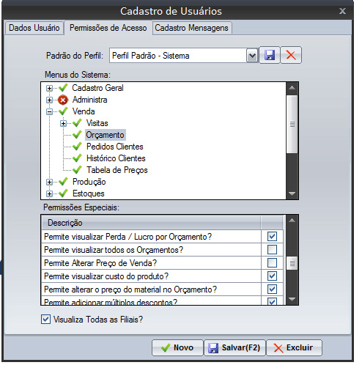Image resolution: width=362 pixels, height=365 pixels.
Task: Toggle the Visualiza Todas as Filiais checkbox
Action: click(45, 320)
